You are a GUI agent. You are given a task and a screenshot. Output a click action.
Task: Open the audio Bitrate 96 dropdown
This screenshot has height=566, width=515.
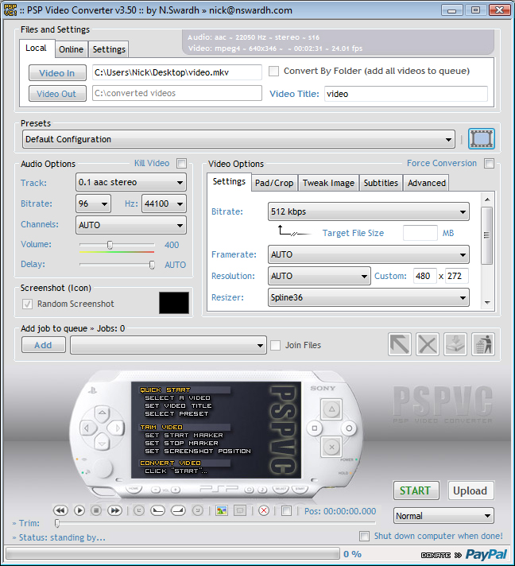pyautogui.click(x=93, y=204)
